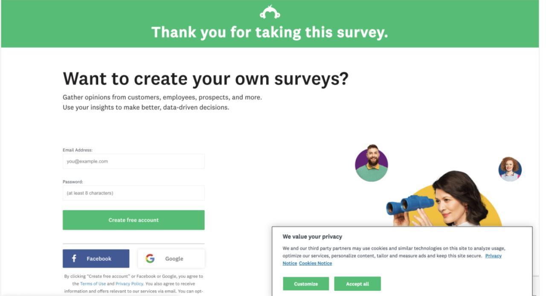Click the blue binoculars in the illustration
This screenshot has width=546, height=296.
tap(407, 204)
